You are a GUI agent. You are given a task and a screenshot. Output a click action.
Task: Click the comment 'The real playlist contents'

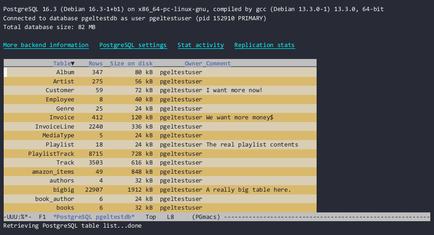click(x=252, y=145)
